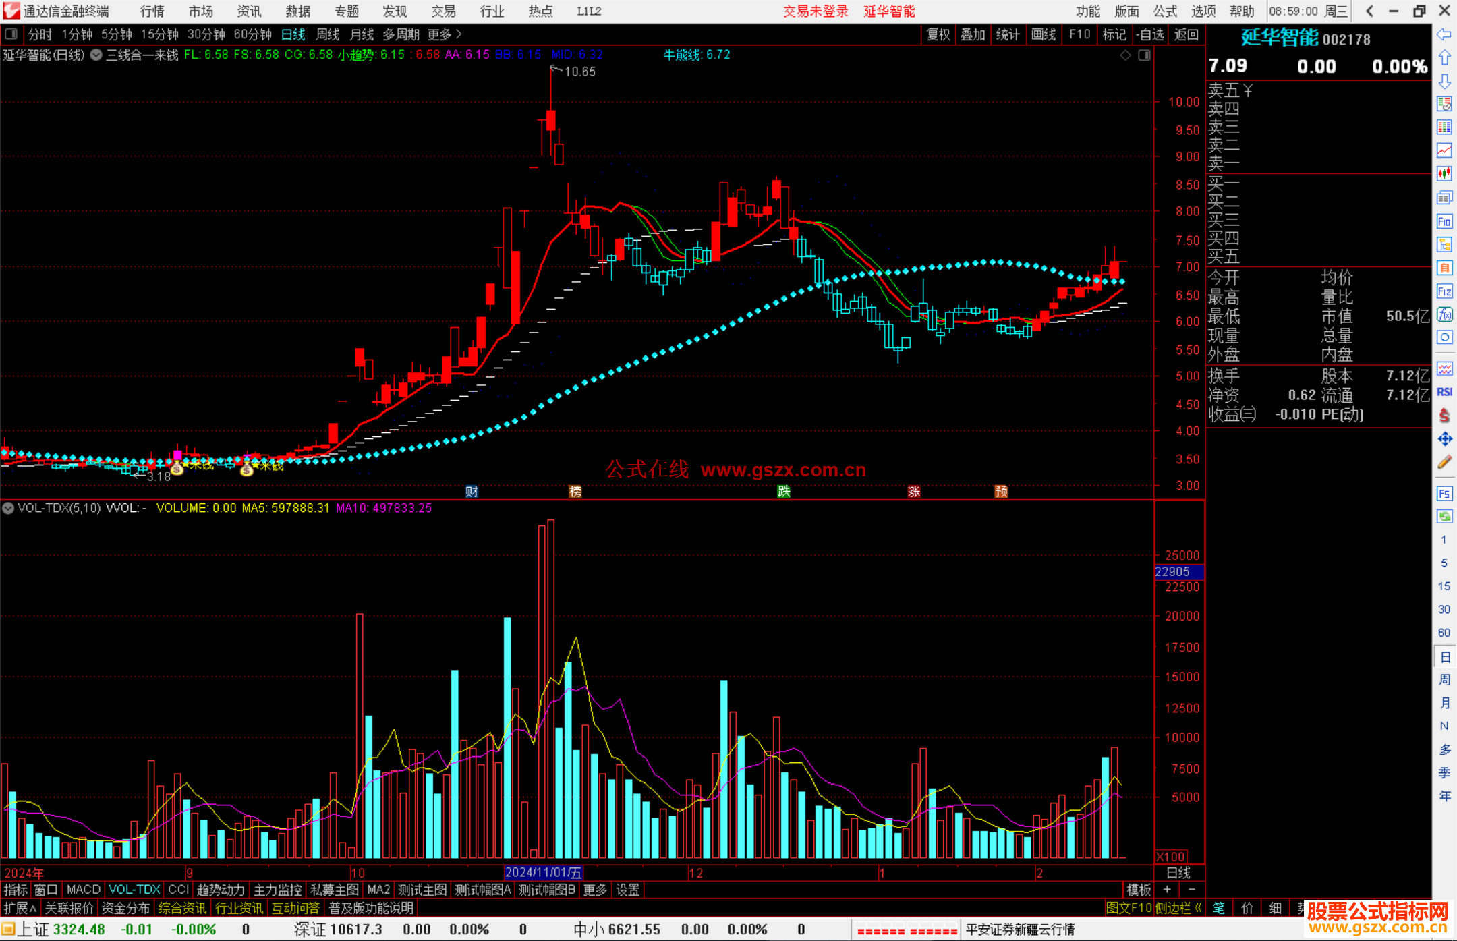1457x941 pixels.
Task: Click the 2024/11/01 date label on axis
Action: (544, 872)
